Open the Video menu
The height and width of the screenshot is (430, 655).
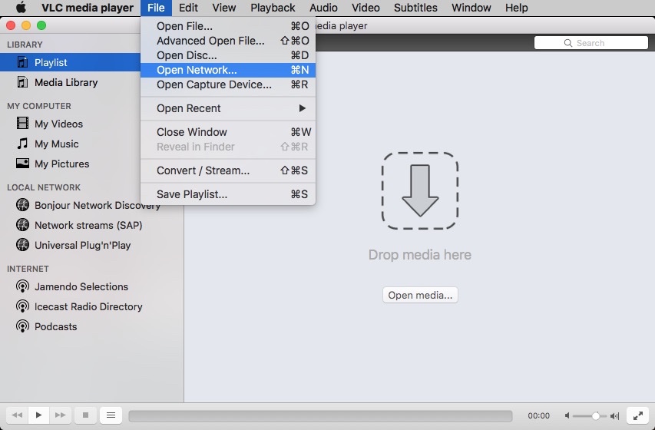point(366,8)
